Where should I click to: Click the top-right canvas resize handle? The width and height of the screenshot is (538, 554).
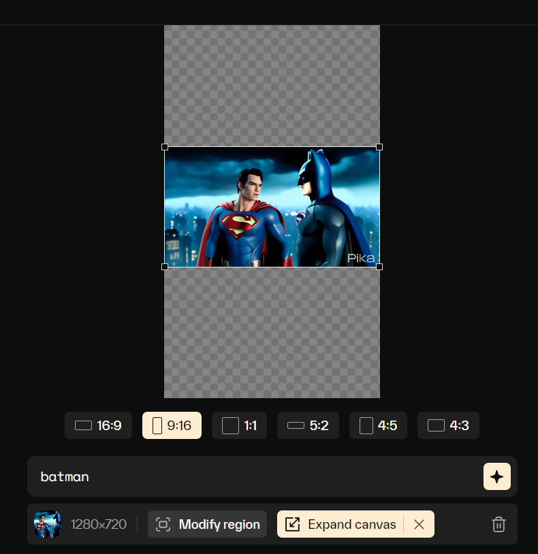pos(379,147)
